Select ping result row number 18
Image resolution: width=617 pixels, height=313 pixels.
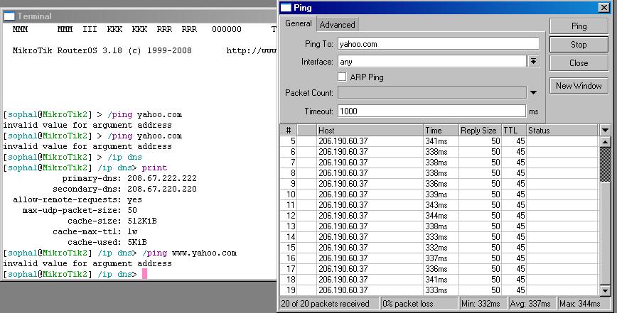(439, 279)
